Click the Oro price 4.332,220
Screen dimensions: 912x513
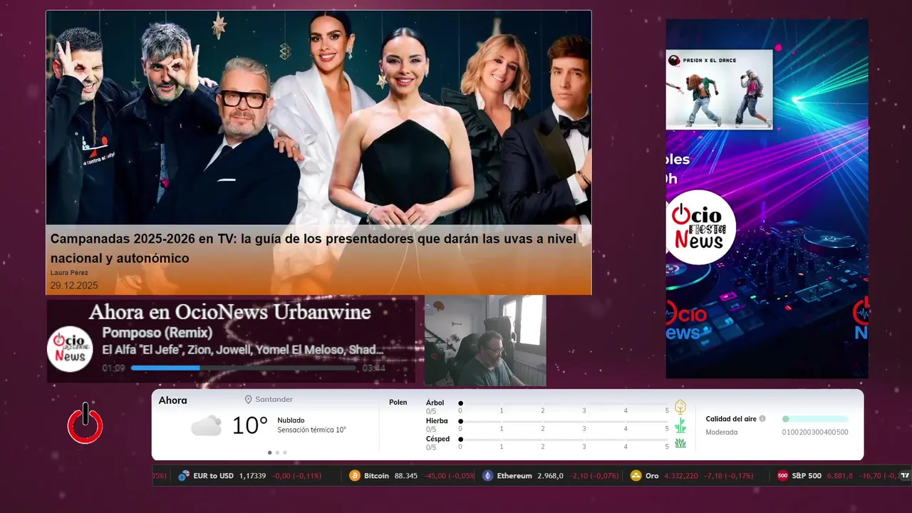pyautogui.click(x=681, y=476)
